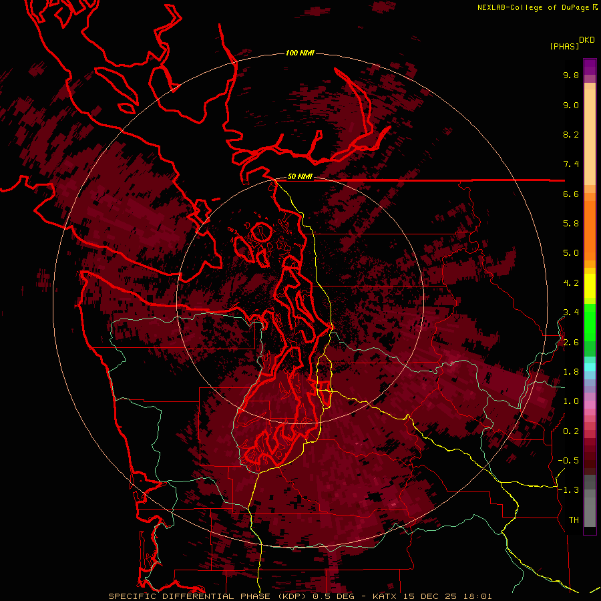Screen dimensions: 601x601
Task: Click the 0.2 value on color scale
Action: [571, 431]
